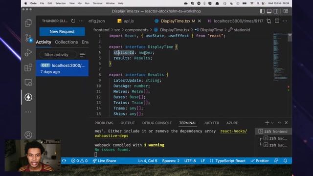Open the Accounts icon in activity bar

[28, 135]
